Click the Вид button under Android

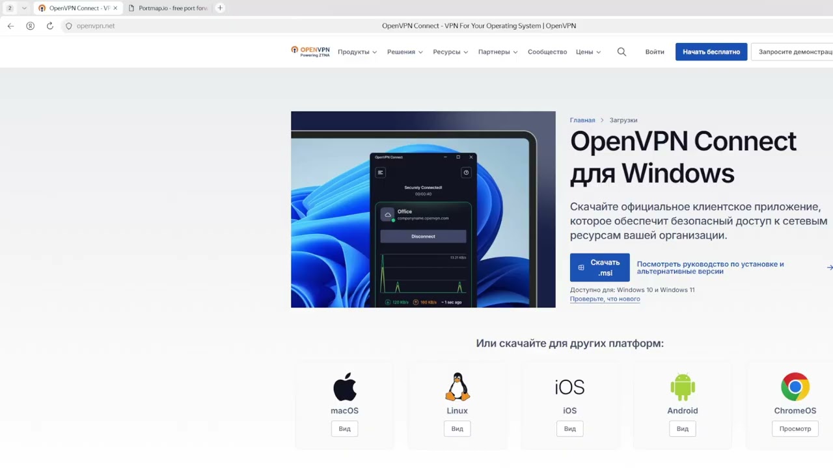coord(683,429)
